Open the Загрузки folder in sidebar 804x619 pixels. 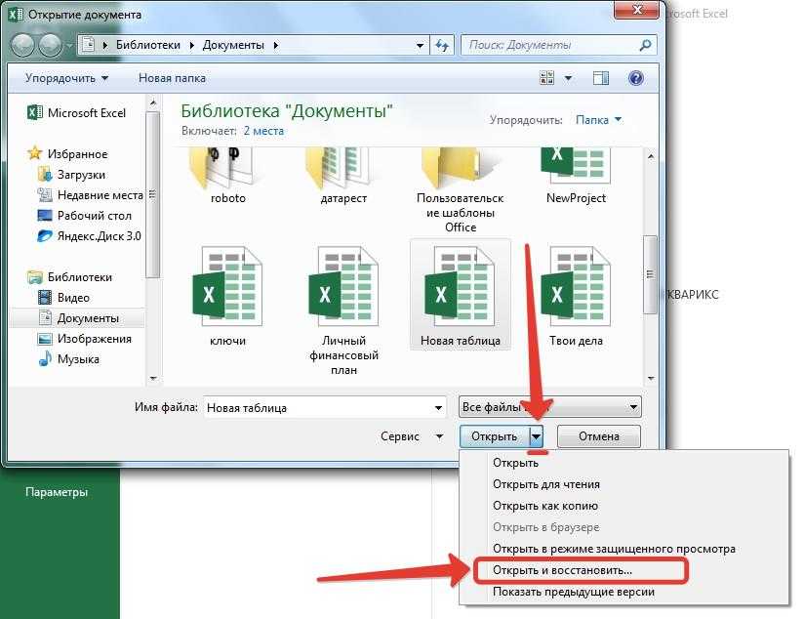[x=72, y=175]
